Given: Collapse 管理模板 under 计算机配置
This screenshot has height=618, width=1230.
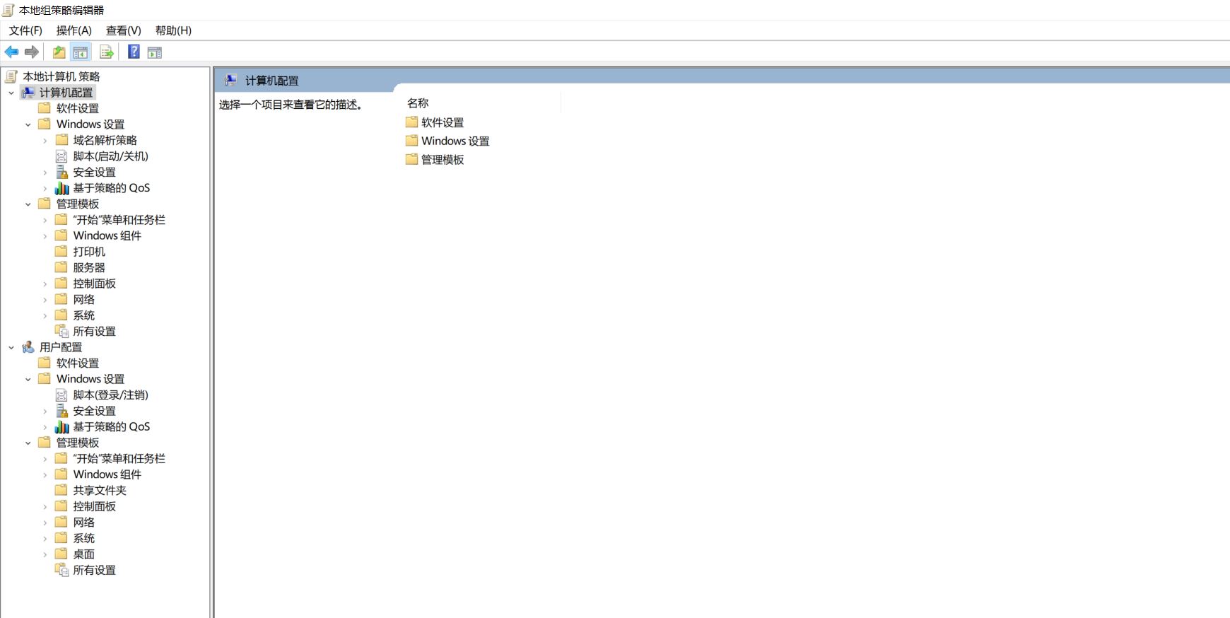Looking at the screenshot, I should (28, 204).
